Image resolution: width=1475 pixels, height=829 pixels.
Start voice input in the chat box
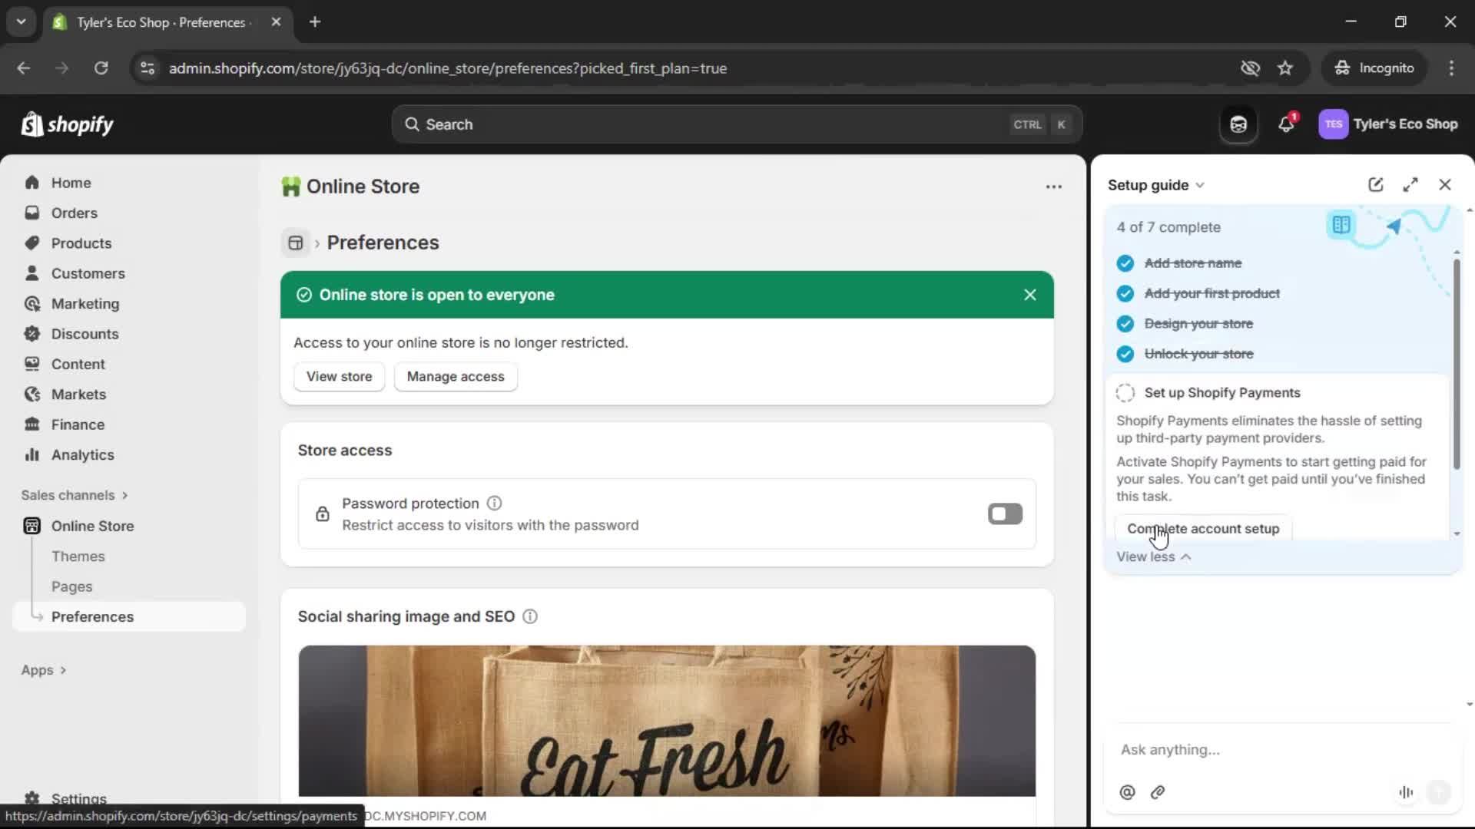(x=1405, y=792)
